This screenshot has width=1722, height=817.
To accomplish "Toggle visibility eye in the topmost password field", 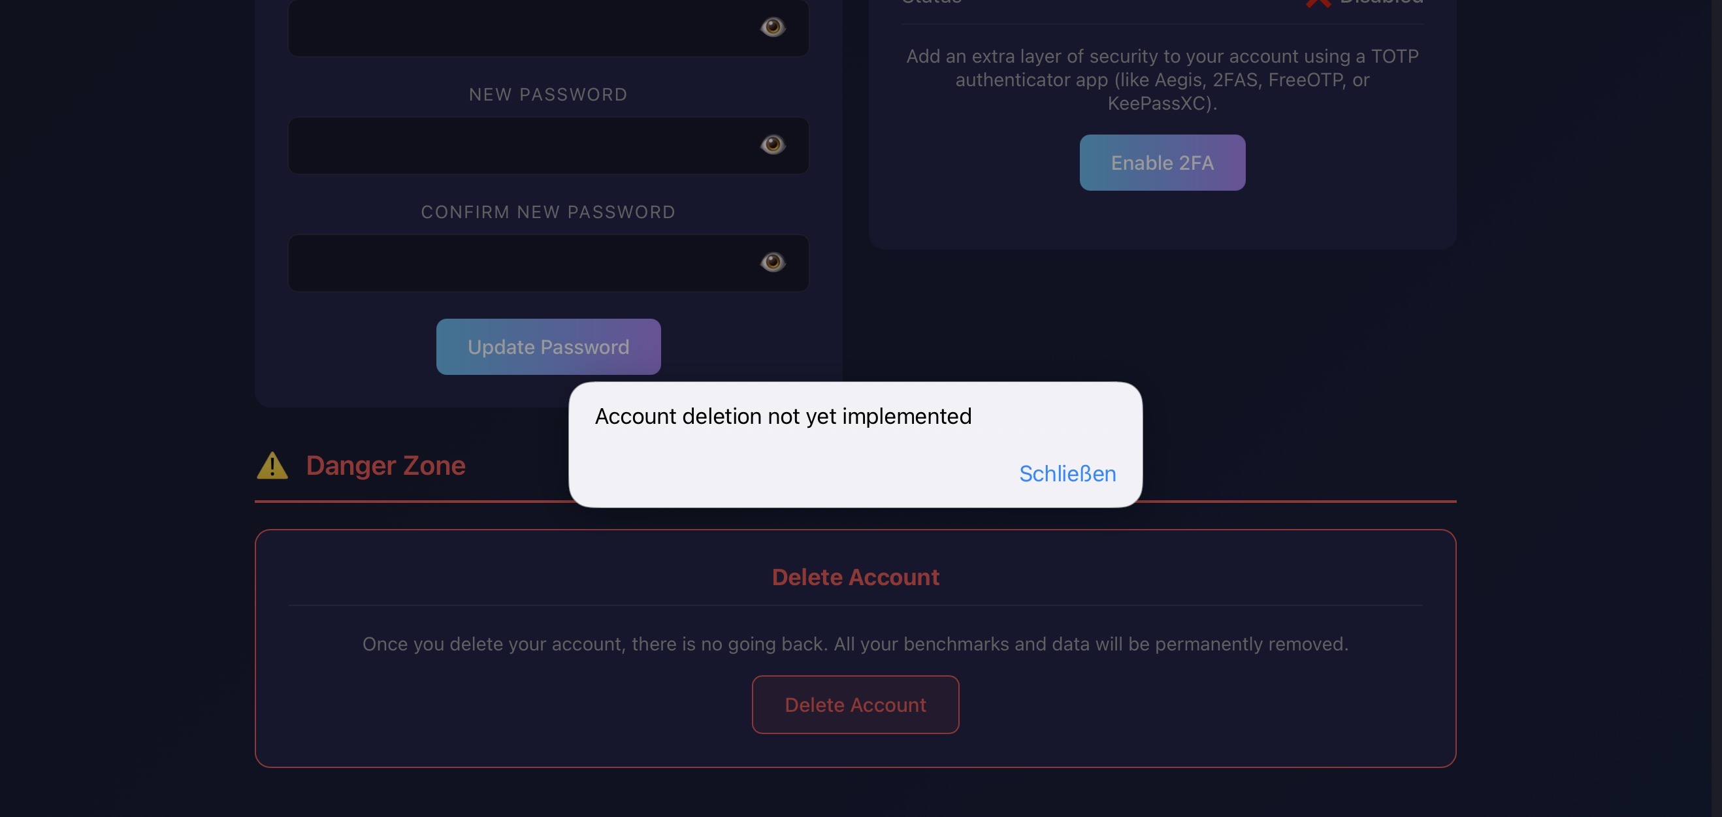I will pyautogui.click(x=772, y=27).
